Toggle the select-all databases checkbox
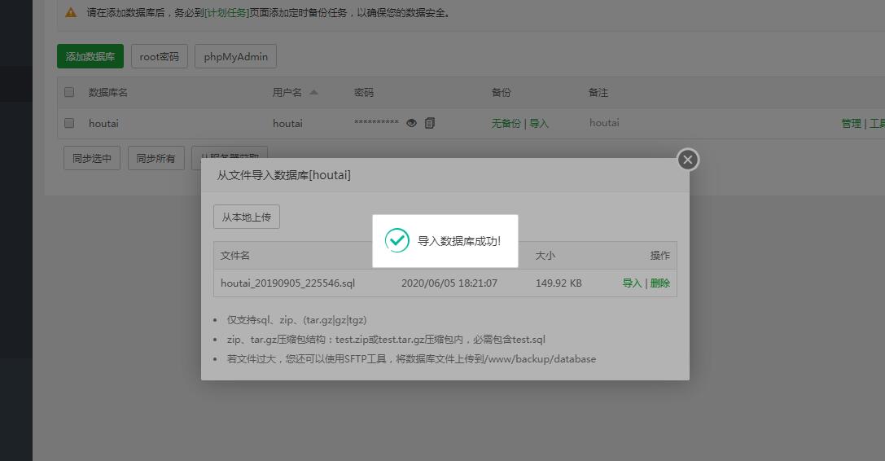This screenshot has height=461, width=885. pyautogui.click(x=69, y=92)
